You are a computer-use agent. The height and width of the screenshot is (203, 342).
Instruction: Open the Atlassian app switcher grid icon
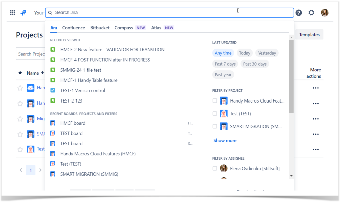coord(13,13)
